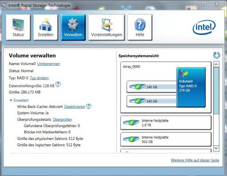Open the Erstellen tab
Screen dimensions: 227x176
click(45, 27)
